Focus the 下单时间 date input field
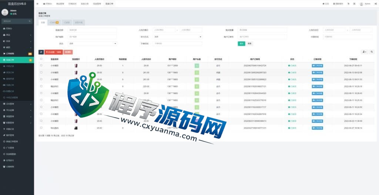This screenshot has width=379, height=195. [x=177, y=43]
